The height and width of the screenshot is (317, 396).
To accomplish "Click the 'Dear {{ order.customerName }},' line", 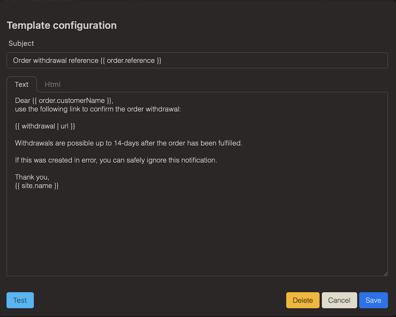I will click(x=64, y=101).
